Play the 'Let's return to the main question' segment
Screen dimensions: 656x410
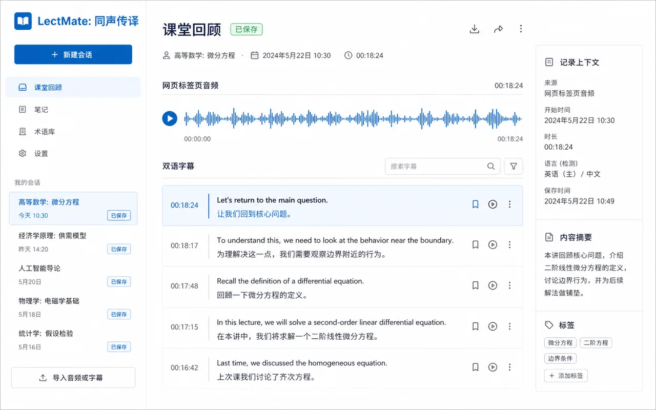click(x=493, y=204)
